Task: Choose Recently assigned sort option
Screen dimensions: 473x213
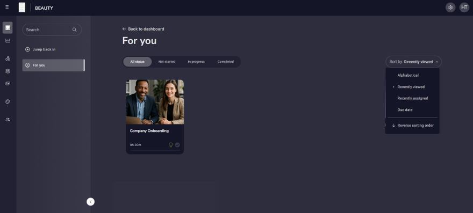Action: 412,98
